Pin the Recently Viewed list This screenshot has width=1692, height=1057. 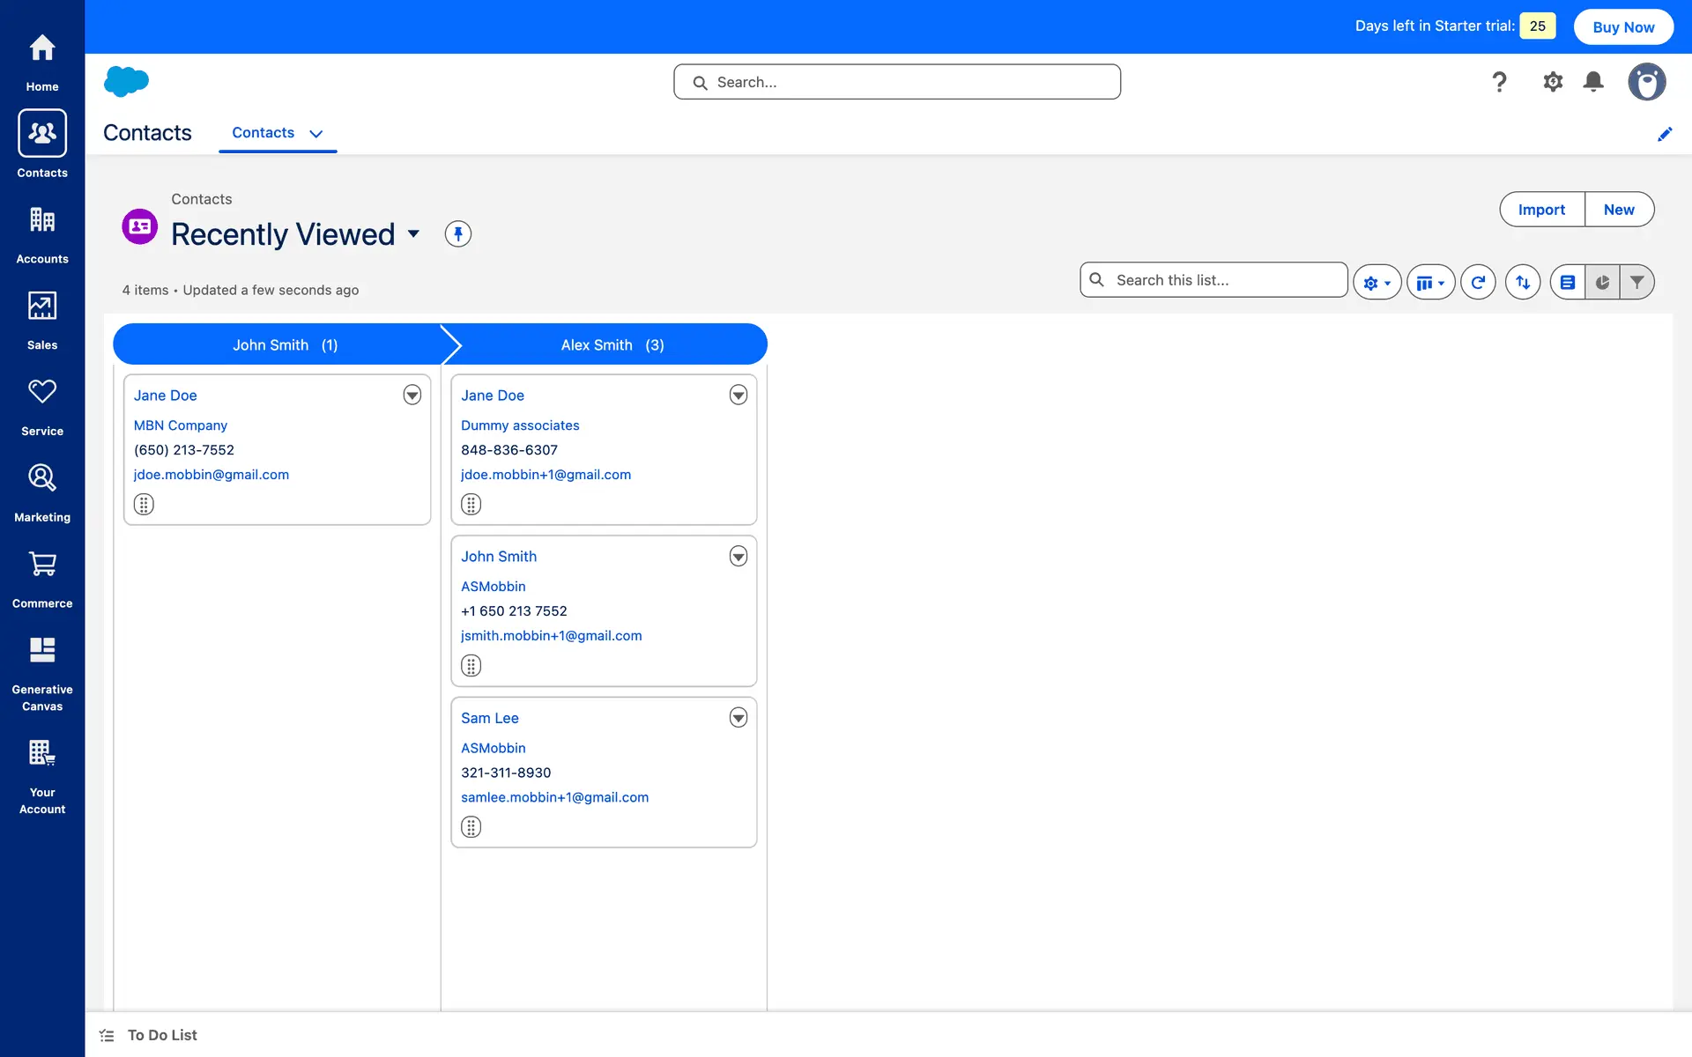pos(457,234)
